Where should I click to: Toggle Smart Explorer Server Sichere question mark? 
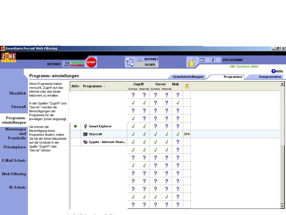155,126
